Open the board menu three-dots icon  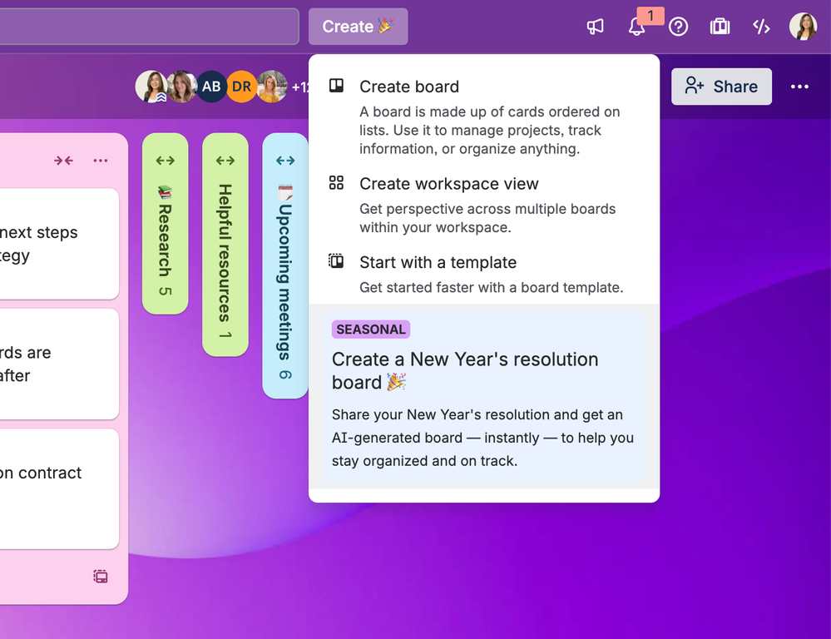click(x=799, y=87)
